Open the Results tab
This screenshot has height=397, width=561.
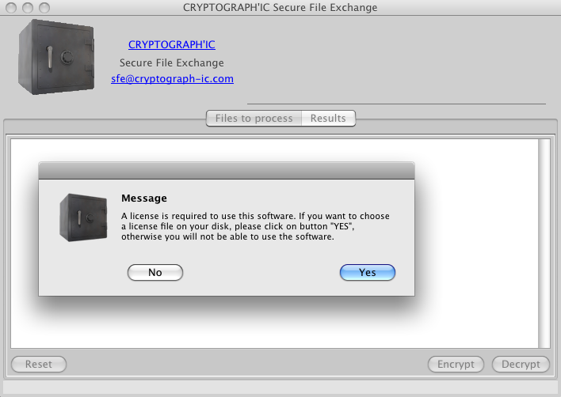tap(328, 119)
